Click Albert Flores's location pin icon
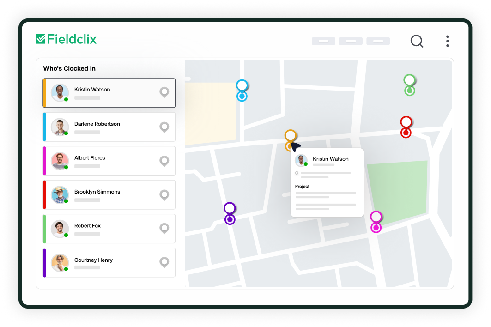Screen dimensions: 491x327 tap(164, 161)
